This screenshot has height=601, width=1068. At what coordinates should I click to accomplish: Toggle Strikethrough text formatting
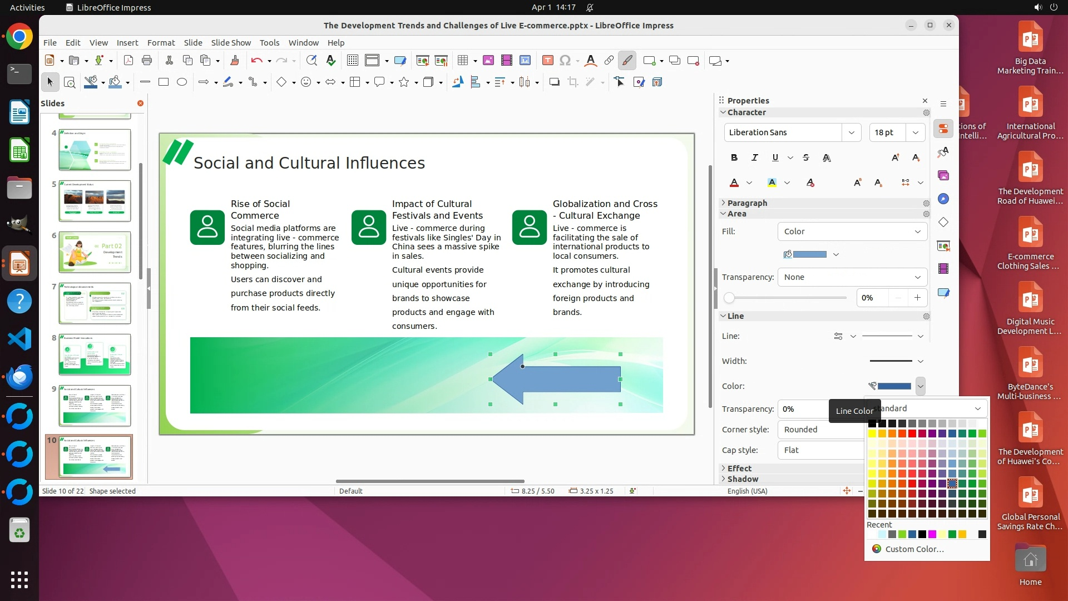[805, 158]
